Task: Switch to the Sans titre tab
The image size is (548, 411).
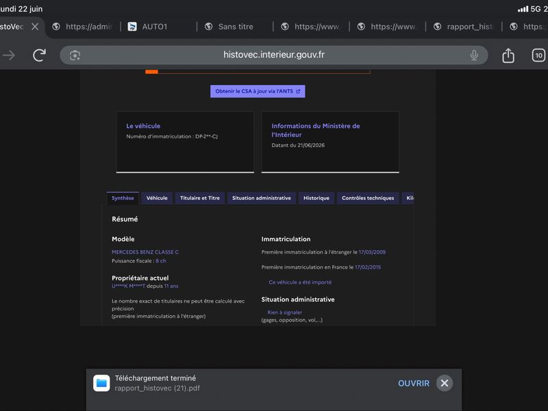Action: click(235, 27)
